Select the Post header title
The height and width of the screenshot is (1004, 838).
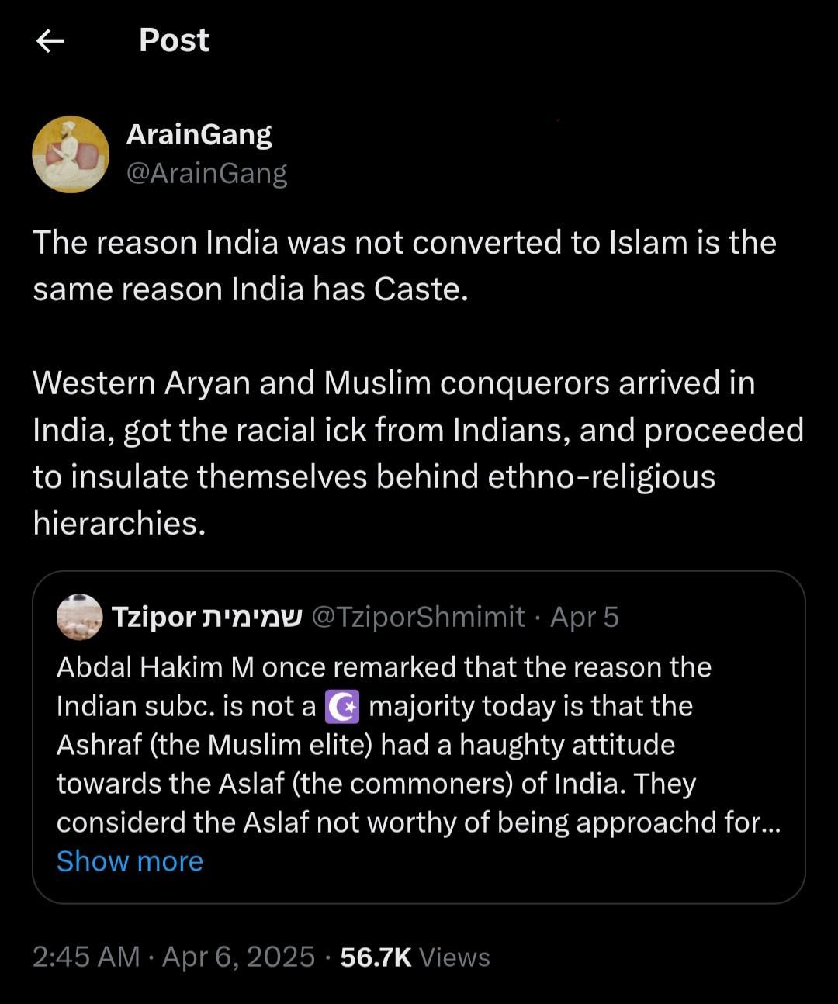174,40
